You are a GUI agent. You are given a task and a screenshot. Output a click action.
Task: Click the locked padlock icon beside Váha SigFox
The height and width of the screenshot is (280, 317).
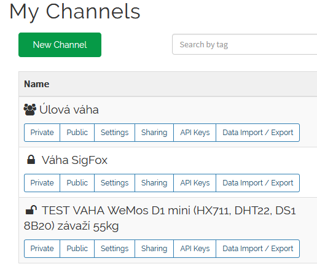click(x=31, y=160)
